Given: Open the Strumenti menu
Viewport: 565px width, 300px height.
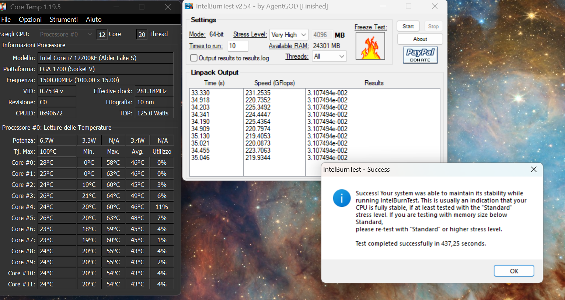Looking at the screenshot, I should click(64, 20).
